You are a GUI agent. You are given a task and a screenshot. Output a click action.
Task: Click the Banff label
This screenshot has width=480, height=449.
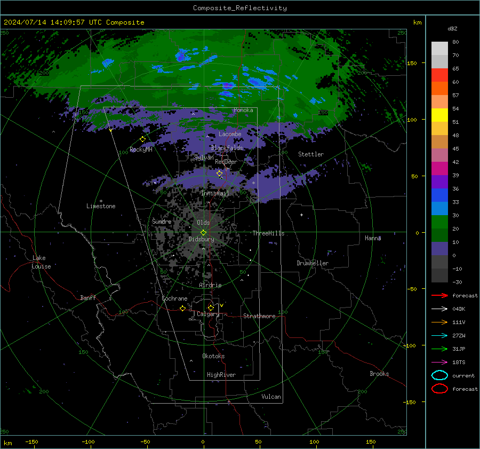coord(88,297)
